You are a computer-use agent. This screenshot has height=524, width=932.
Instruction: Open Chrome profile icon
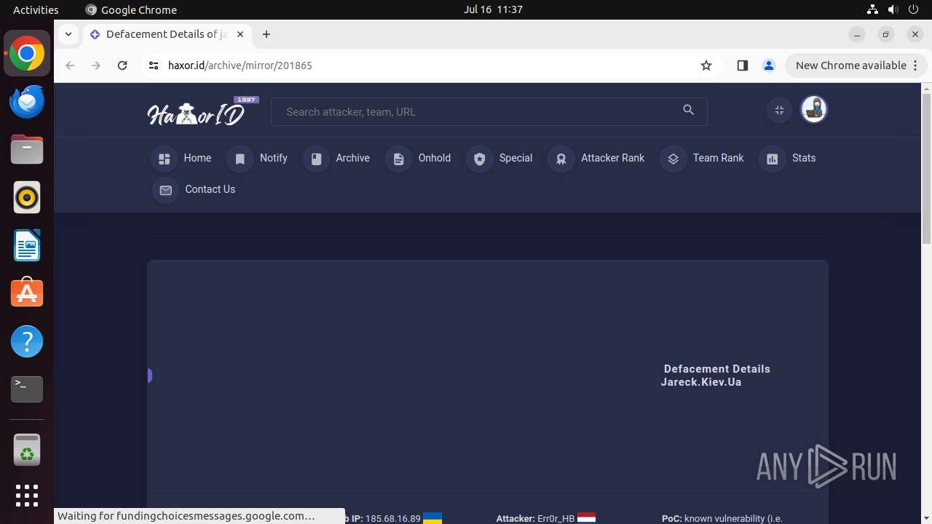tap(768, 65)
